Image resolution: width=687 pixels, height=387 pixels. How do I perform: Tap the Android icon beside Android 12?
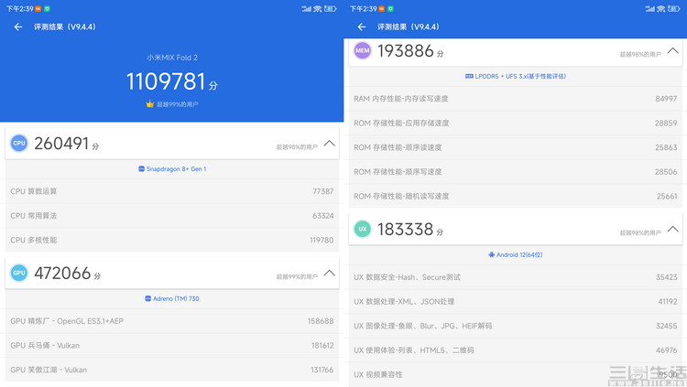(x=492, y=254)
